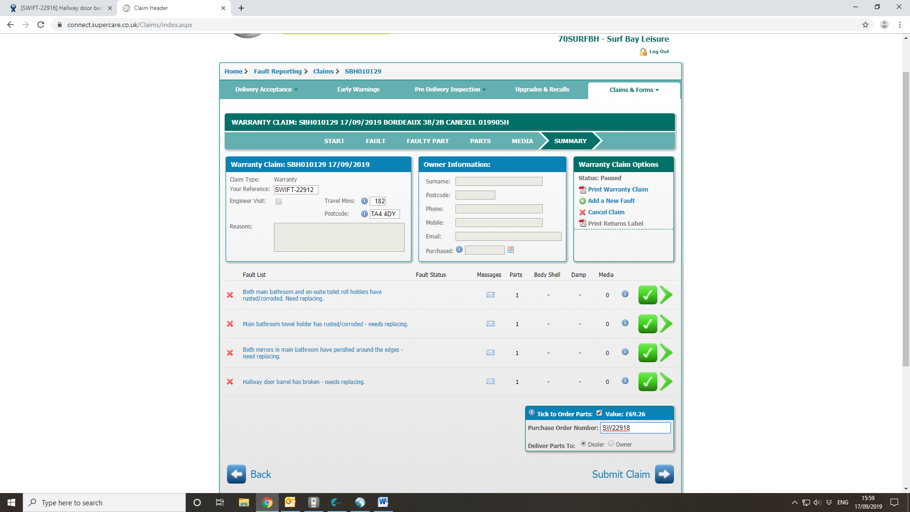Expand Pre Delivery Inspection dropdown
The width and height of the screenshot is (910, 512).
click(450, 90)
